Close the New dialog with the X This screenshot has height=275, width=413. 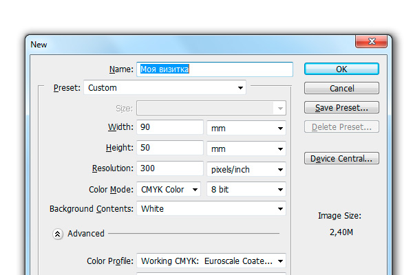(x=372, y=41)
